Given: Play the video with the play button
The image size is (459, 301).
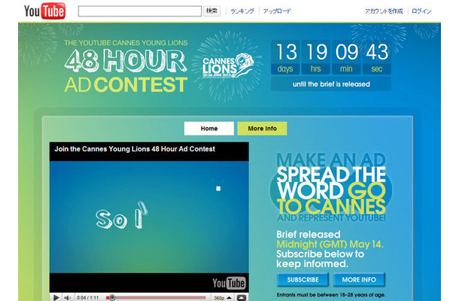Looking at the screenshot, I should pyautogui.click(x=56, y=297).
